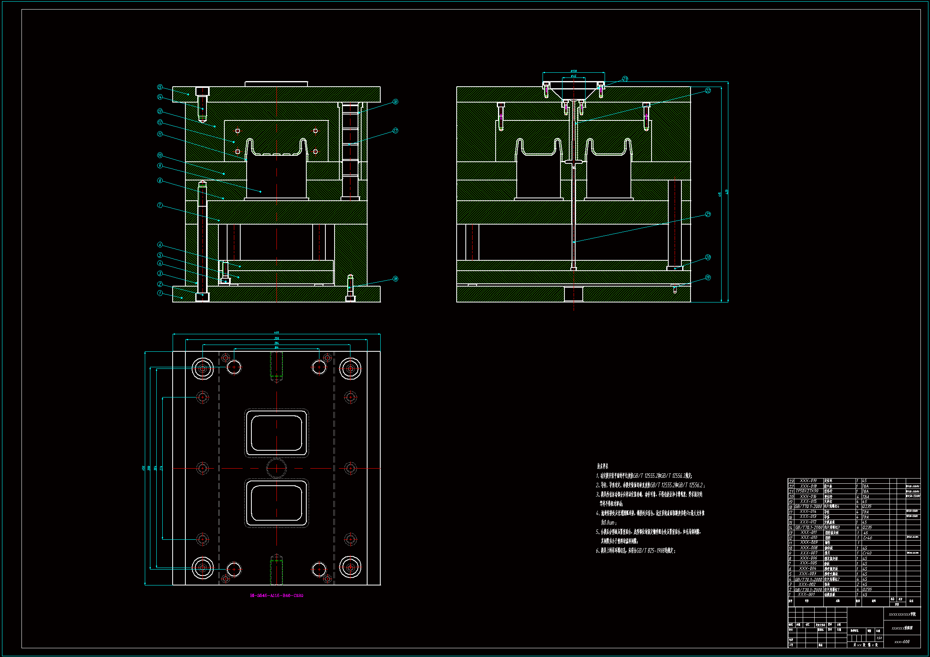Select balloon 19 at lower right view
This screenshot has width=930, height=657.
tap(708, 278)
